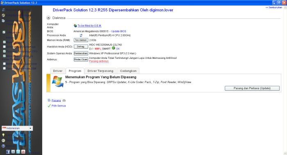Toggle the Pengaturan Driver checkbox
The height and width of the screenshot is (155, 287).
(4, 64)
